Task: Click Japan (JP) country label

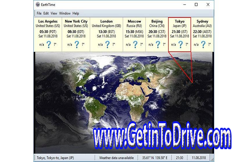Action: click(180, 26)
